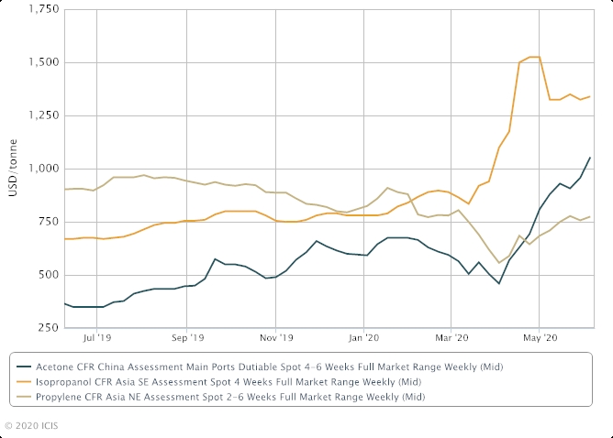Image resolution: width=613 pixels, height=438 pixels.
Task: Click the USD/tonne y-axis title
Action: (12, 168)
